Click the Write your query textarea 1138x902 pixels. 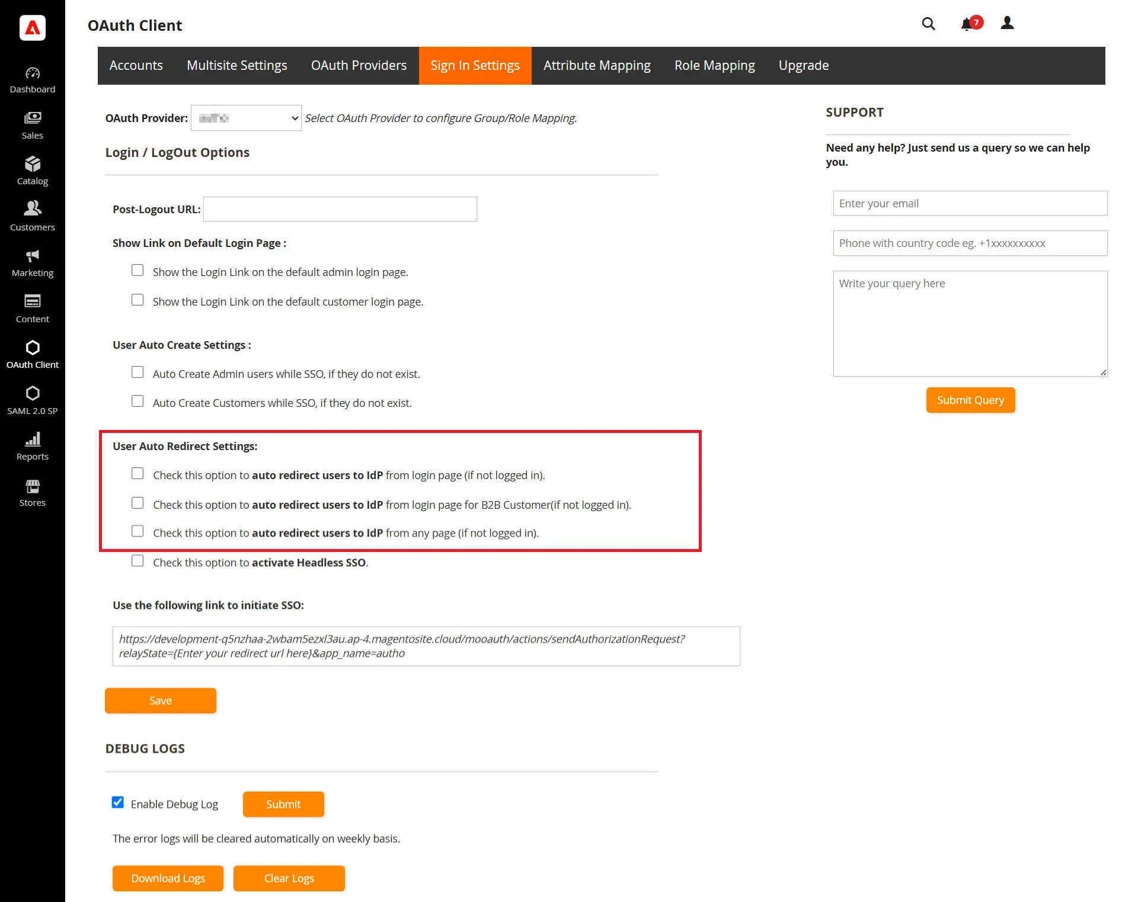click(x=970, y=323)
